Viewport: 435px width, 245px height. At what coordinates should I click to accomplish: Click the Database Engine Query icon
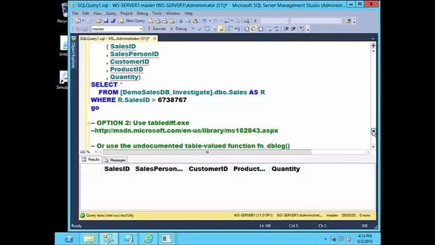click(x=150, y=21)
